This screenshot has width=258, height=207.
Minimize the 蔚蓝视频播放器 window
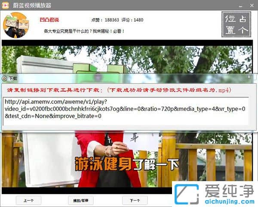pyautogui.click(x=239, y=6)
